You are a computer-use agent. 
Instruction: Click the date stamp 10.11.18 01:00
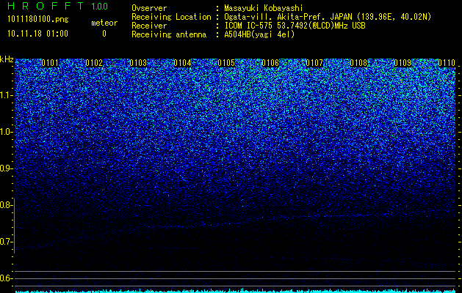[x=37, y=34]
